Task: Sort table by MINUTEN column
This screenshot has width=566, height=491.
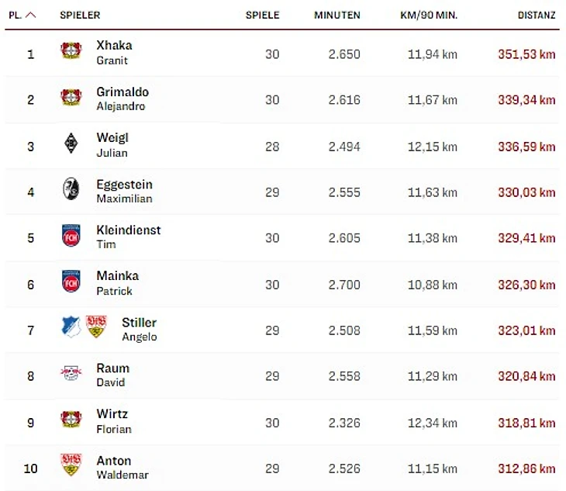Action: point(336,15)
